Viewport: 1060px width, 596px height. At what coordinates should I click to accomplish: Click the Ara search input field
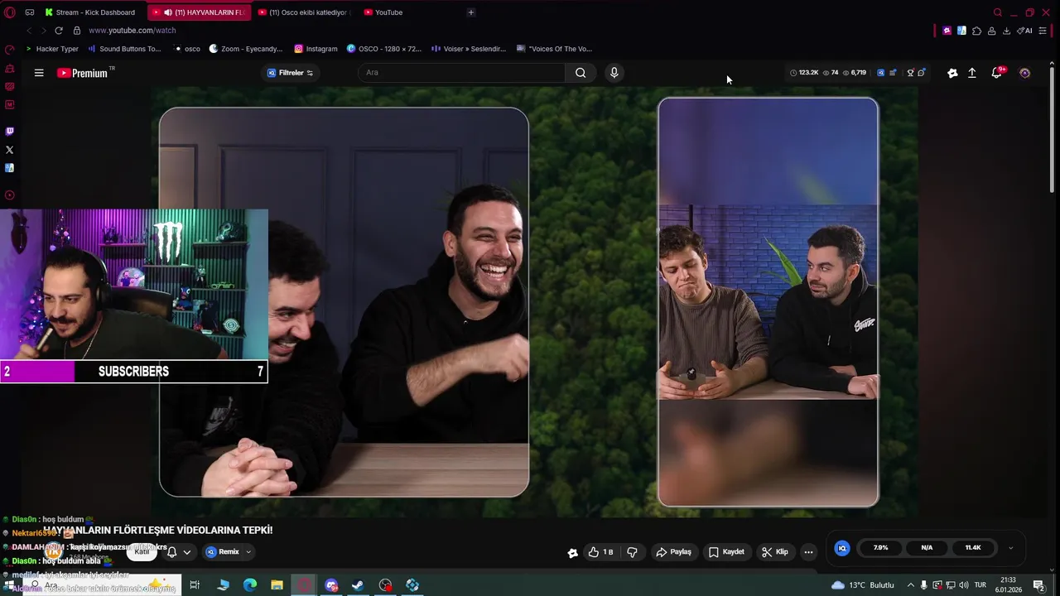click(x=464, y=73)
